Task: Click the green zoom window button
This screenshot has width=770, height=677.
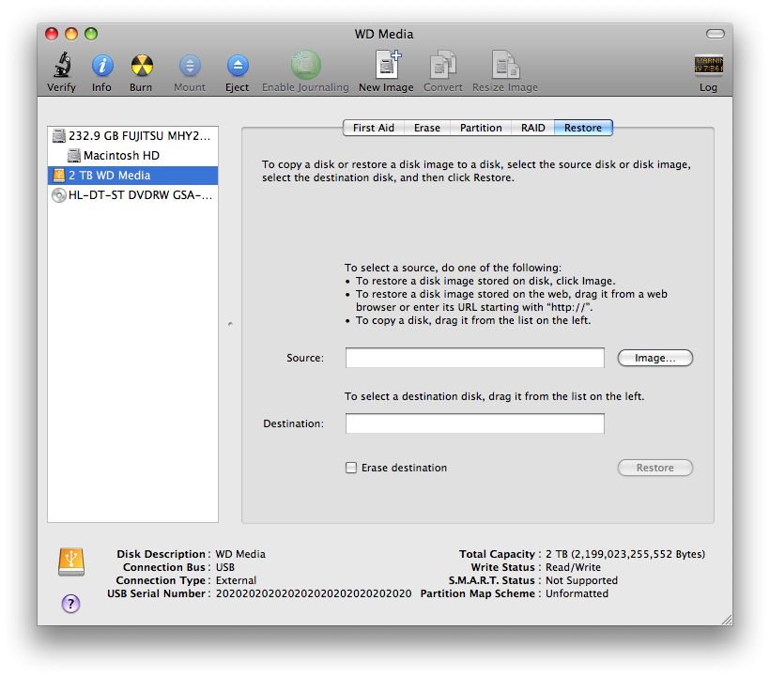Action: [x=91, y=34]
